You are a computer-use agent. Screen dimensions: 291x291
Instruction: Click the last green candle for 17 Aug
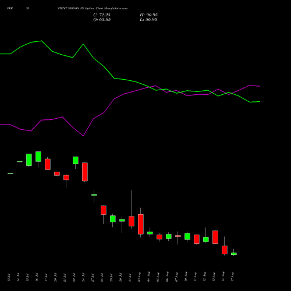(x=234, y=254)
